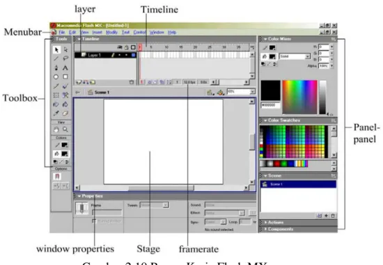Pick the Paint Bucket tool
This screenshot has height=265, width=383.
pyautogui.click(x=65, y=104)
